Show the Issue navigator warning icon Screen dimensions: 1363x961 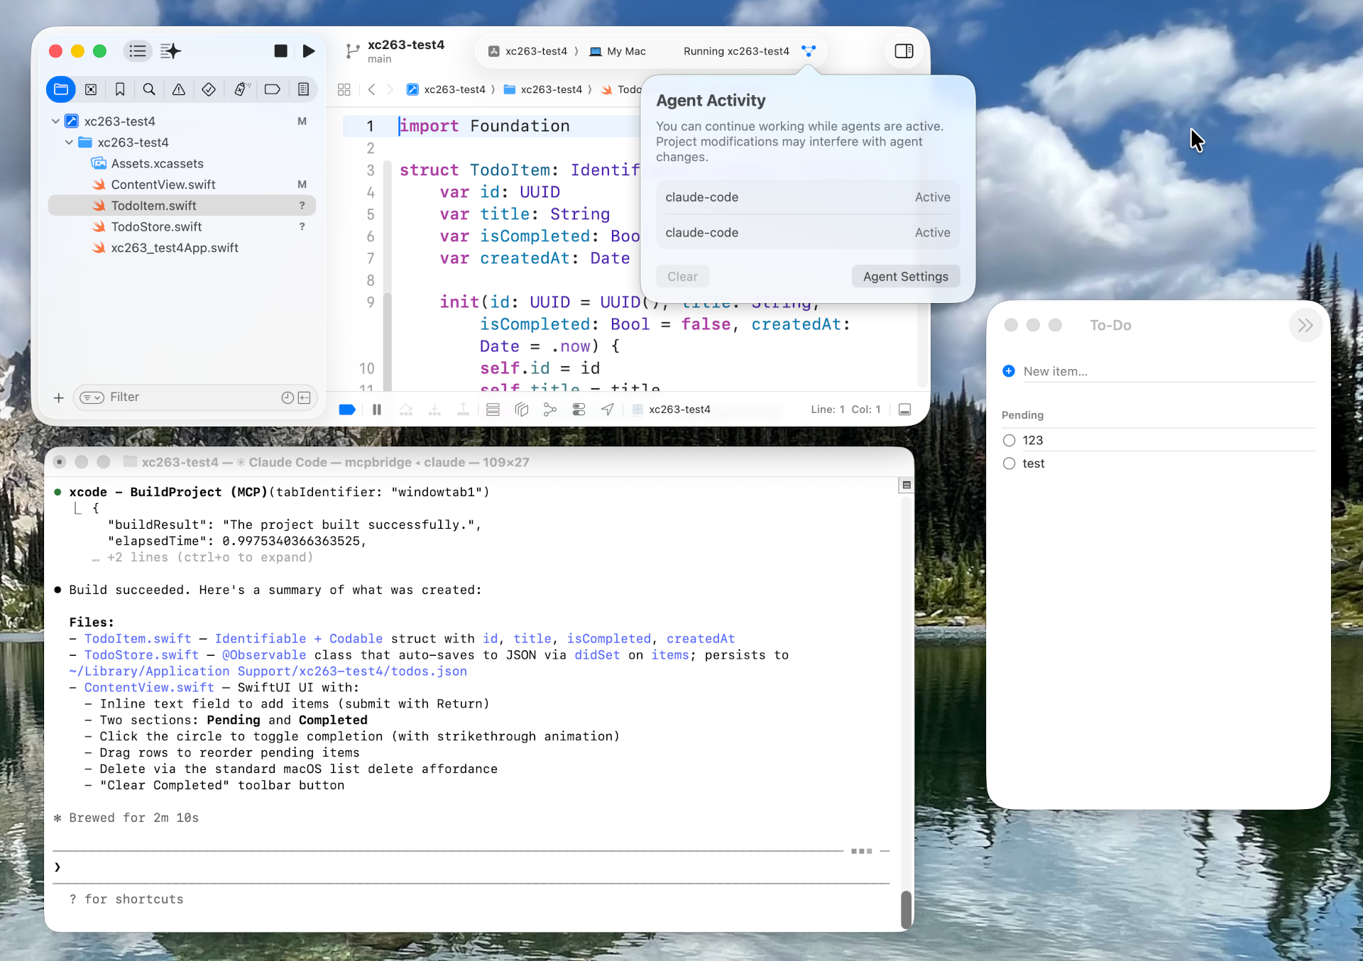click(179, 89)
